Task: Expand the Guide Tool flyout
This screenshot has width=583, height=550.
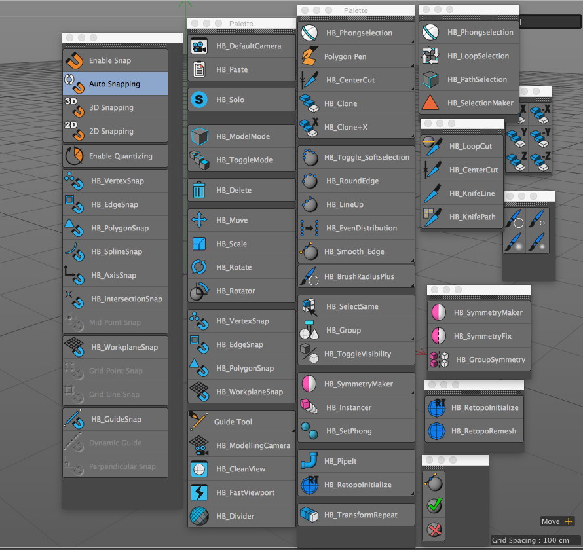Action: coord(293,431)
